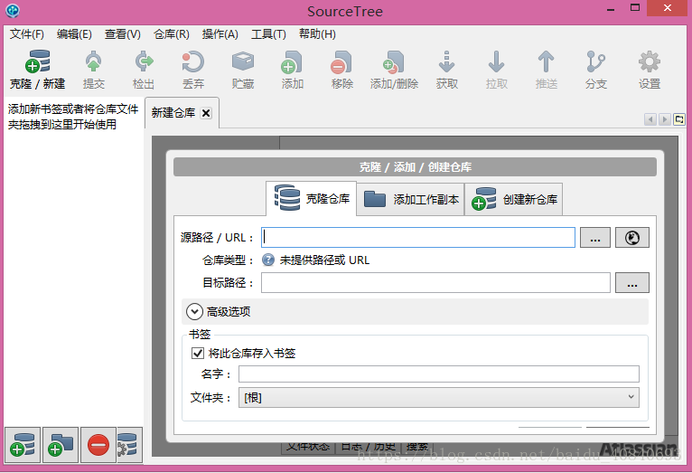
Task: Click the red remove bookmark icon
Action: point(98,445)
